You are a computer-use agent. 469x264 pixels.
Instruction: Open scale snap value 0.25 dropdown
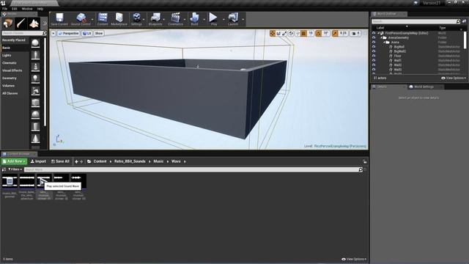click(x=343, y=34)
